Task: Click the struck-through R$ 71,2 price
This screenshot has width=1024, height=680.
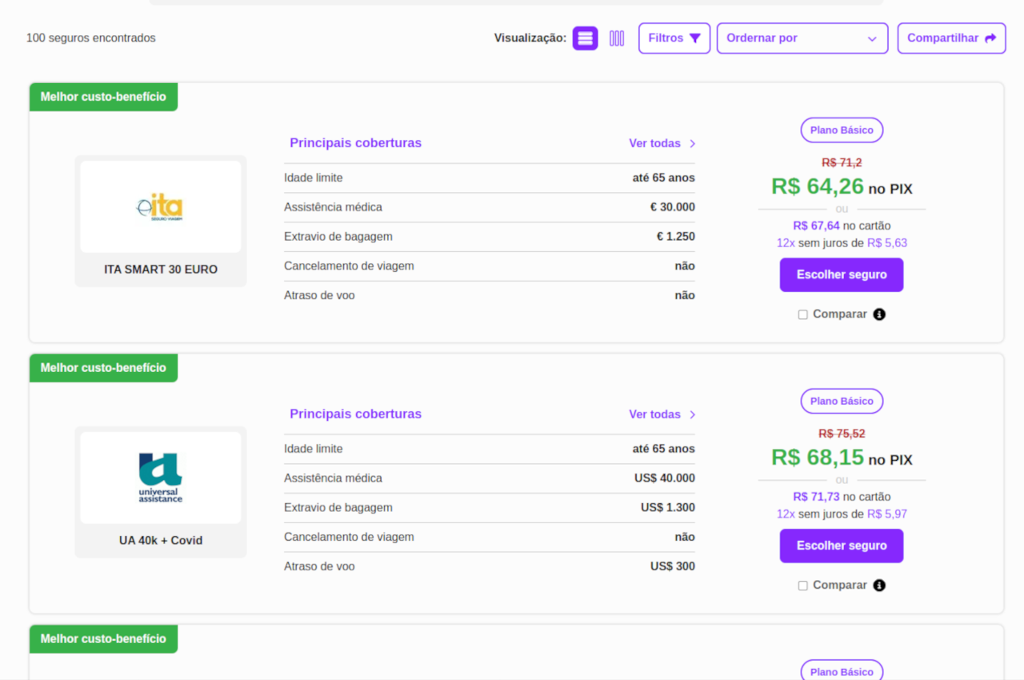Action: (x=842, y=162)
